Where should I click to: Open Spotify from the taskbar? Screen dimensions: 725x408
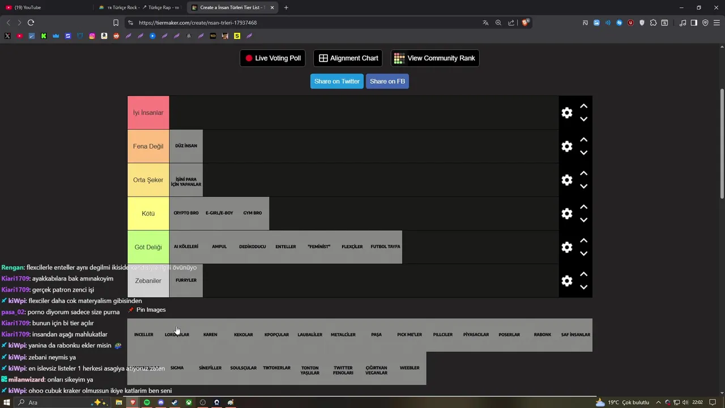147,402
